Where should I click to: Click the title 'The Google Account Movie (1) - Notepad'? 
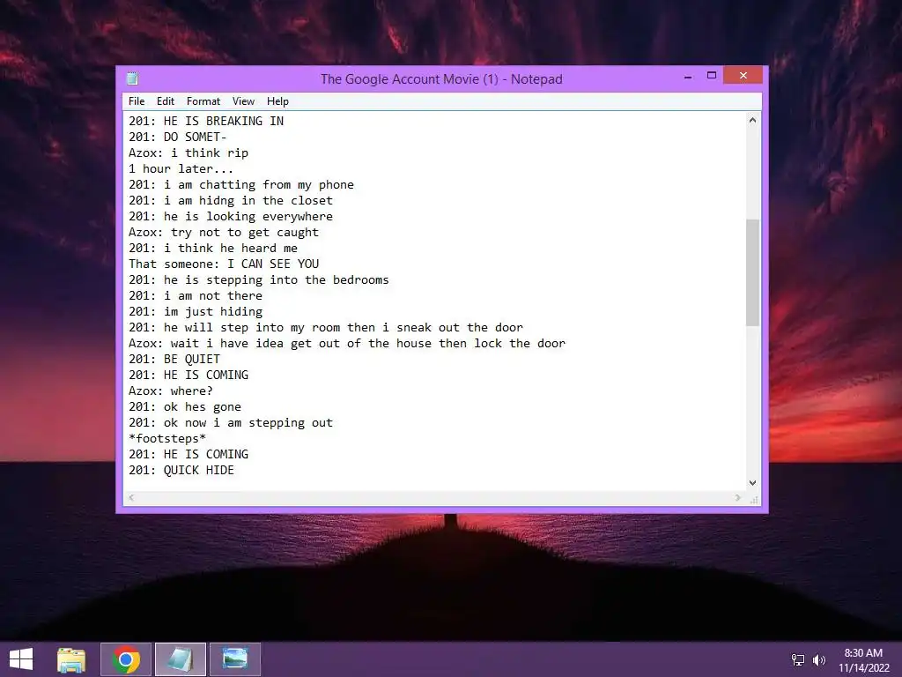click(x=441, y=78)
